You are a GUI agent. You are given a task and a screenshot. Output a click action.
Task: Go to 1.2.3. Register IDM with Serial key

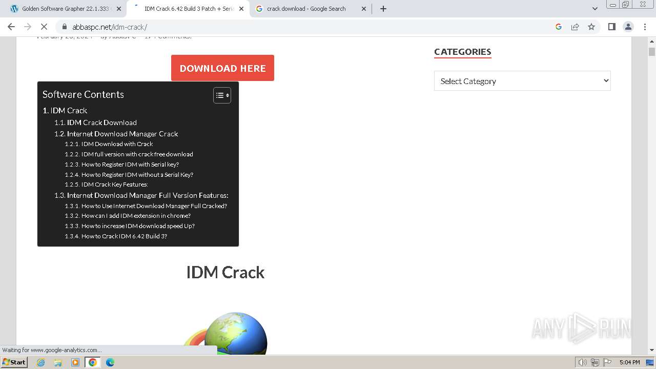[x=121, y=165]
